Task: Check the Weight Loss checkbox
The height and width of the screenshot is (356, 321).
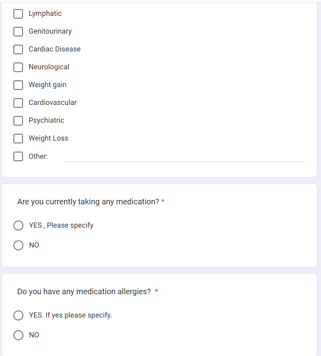Action: coord(18,139)
